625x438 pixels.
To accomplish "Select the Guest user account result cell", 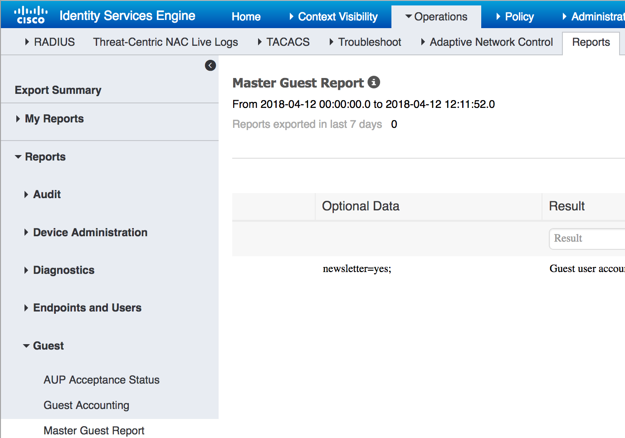I will click(x=587, y=269).
